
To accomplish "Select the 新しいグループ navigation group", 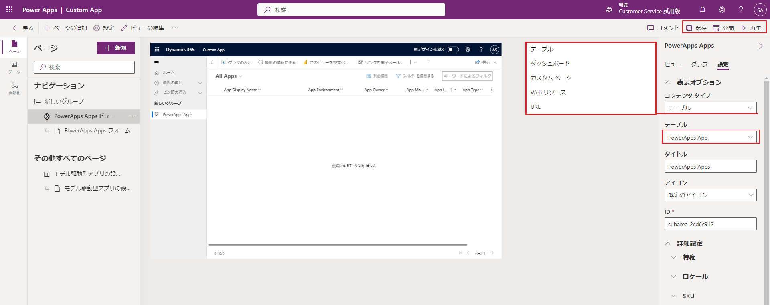I will pyautogui.click(x=64, y=102).
